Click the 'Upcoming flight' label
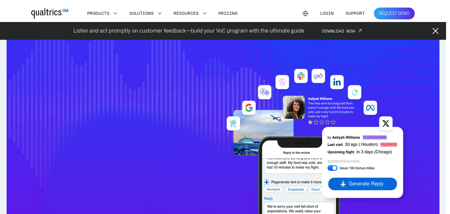450x214 pixels. click(x=341, y=152)
